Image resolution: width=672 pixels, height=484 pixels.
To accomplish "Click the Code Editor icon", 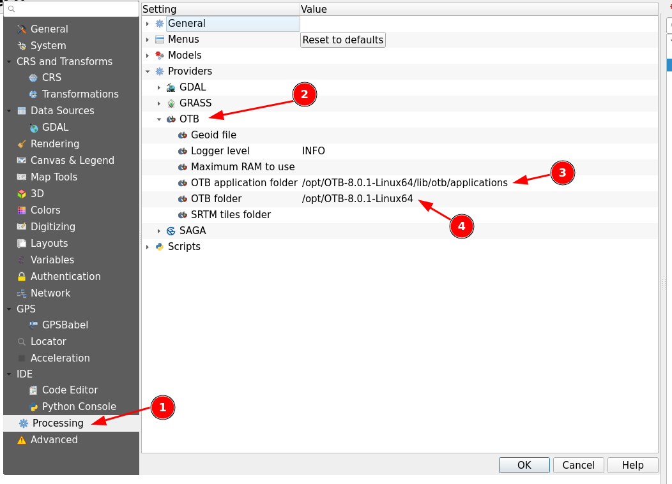I will click(x=33, y=390).
